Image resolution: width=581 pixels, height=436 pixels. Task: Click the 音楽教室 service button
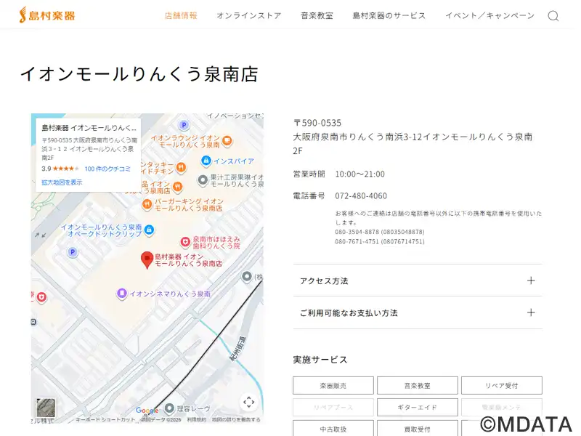417,386
